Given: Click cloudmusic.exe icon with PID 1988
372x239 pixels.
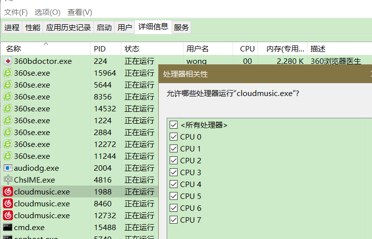Looking at the screenshot, I should (8, 191).
